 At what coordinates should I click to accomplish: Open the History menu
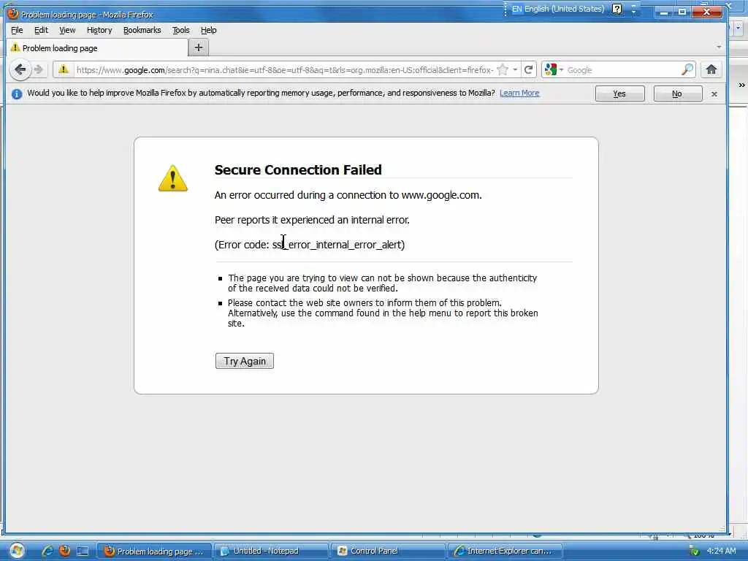pos(99,30)
